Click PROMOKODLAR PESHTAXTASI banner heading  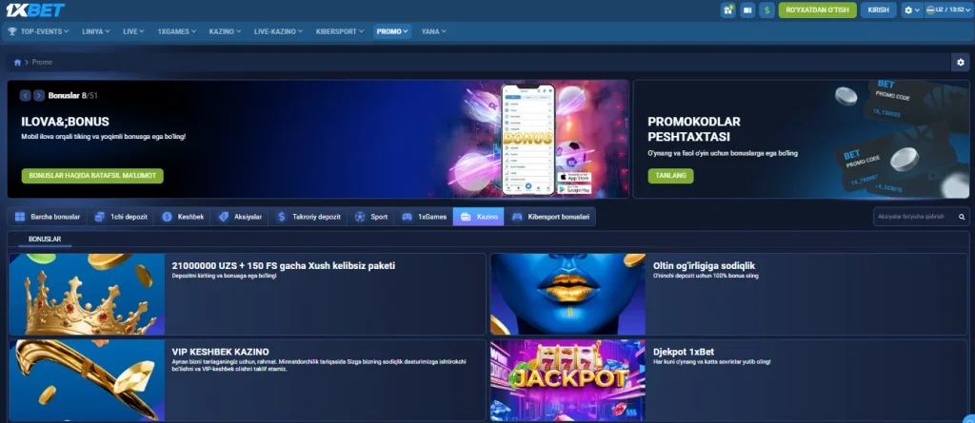(694, 129)
